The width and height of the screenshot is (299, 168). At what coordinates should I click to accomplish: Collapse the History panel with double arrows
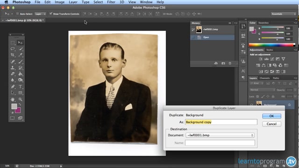coord(229,23)
